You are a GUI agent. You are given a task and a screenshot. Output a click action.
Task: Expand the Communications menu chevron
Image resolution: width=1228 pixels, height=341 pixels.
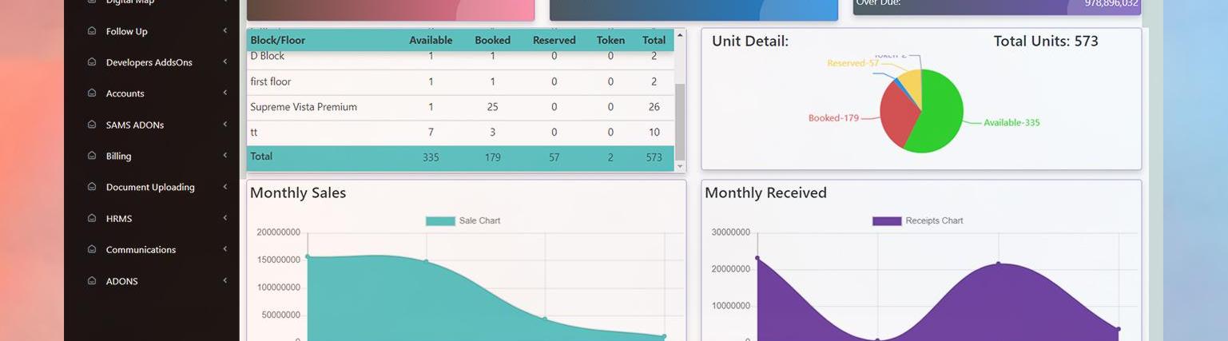pyautogui.click(x=225, y=249)
